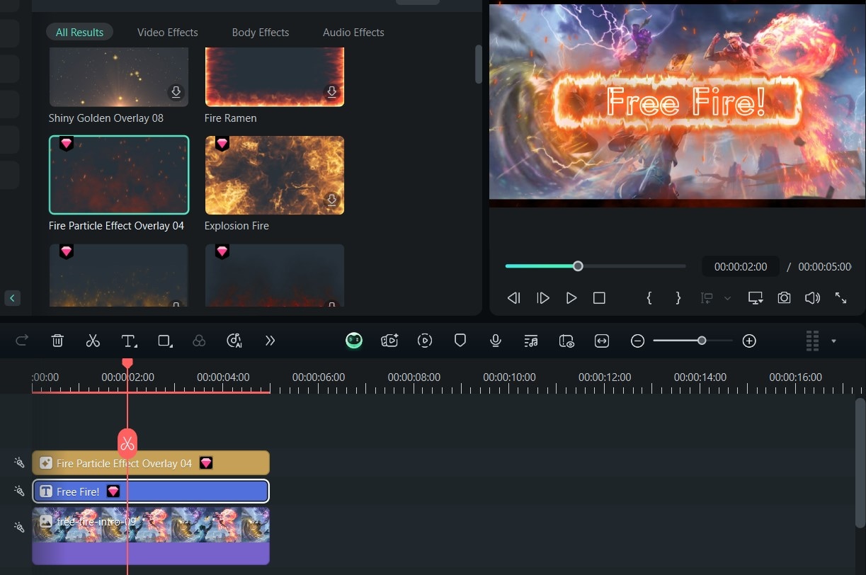
Task: Click the scissors on the playhead
Action: 127,443
